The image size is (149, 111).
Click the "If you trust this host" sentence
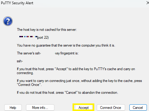(x=76, y=71)
